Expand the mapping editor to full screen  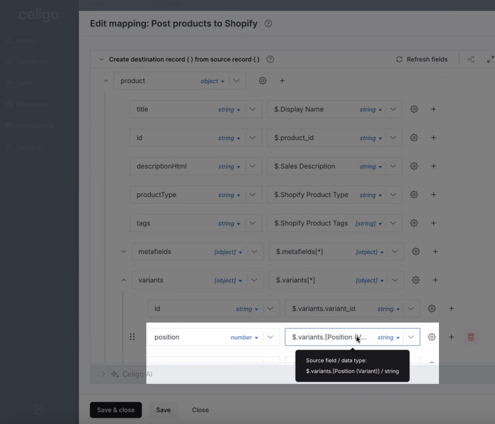point(490,59)
